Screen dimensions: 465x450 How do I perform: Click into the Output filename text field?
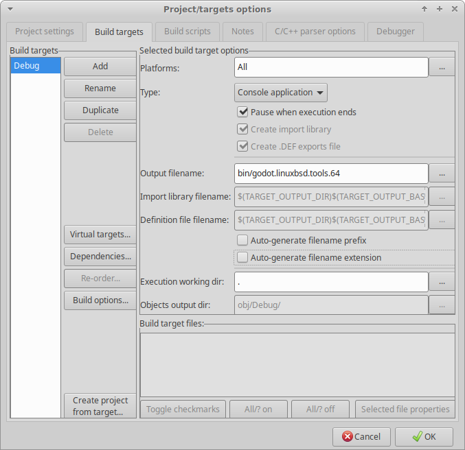tap(331, 173)
